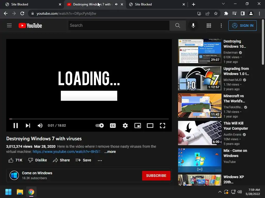The height and width of the screenshot is (198, 265).
Task: Mute the tab with the speaker icon
Action: 116,4
